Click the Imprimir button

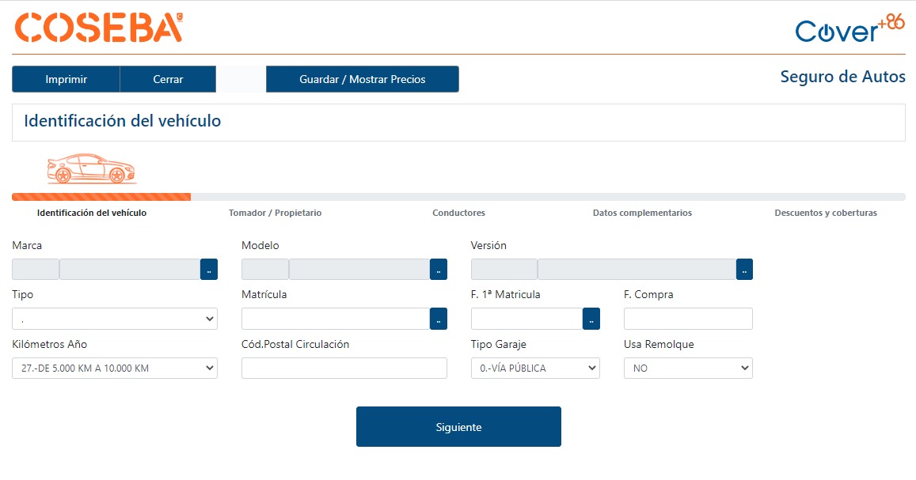[67, 79]
